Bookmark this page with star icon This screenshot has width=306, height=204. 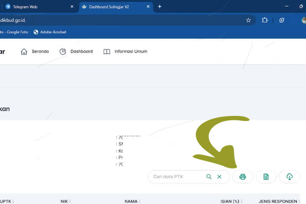248,20
